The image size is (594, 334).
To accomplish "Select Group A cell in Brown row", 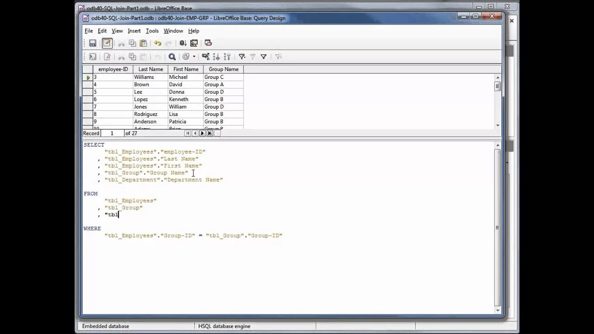I will pyautogui.click(x=224, y=84).
